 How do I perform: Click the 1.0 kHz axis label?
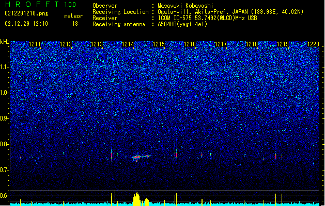click(x=5, y=93)
